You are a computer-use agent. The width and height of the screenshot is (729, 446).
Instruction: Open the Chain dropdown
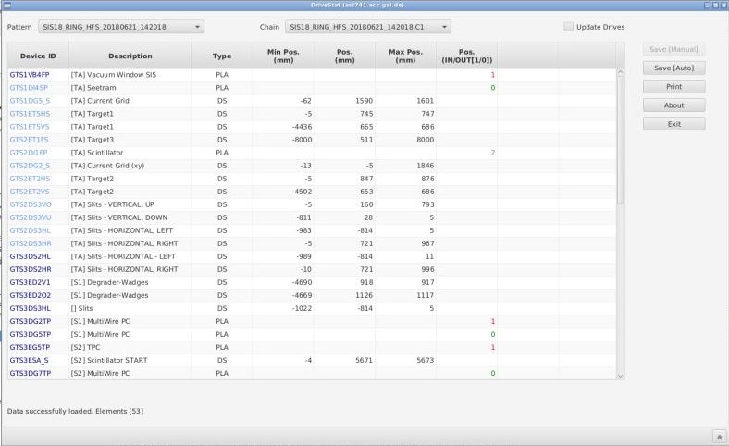point(368,26)
